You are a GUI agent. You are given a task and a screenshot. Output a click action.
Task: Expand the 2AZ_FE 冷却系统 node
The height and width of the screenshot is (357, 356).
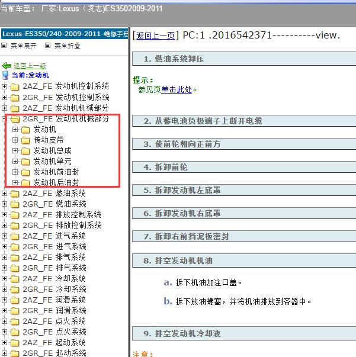click(4, 279)
